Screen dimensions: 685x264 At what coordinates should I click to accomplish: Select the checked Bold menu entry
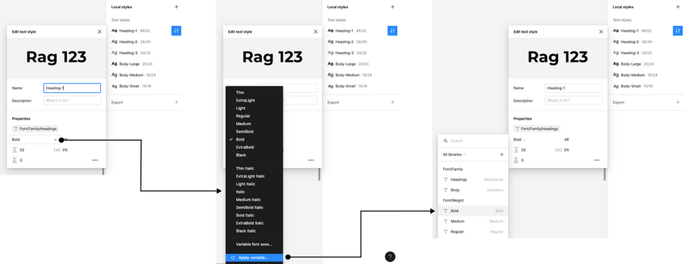[254, 140]
